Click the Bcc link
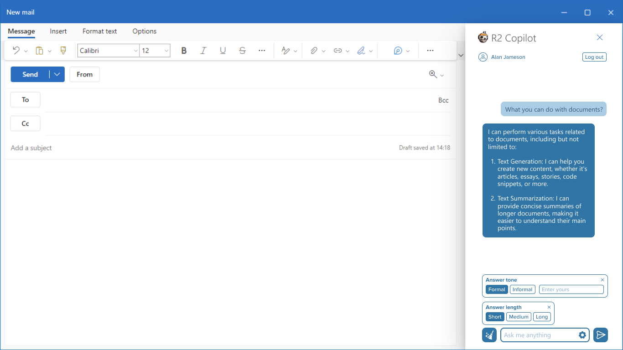The image size is (623, 350). (443, 100)
